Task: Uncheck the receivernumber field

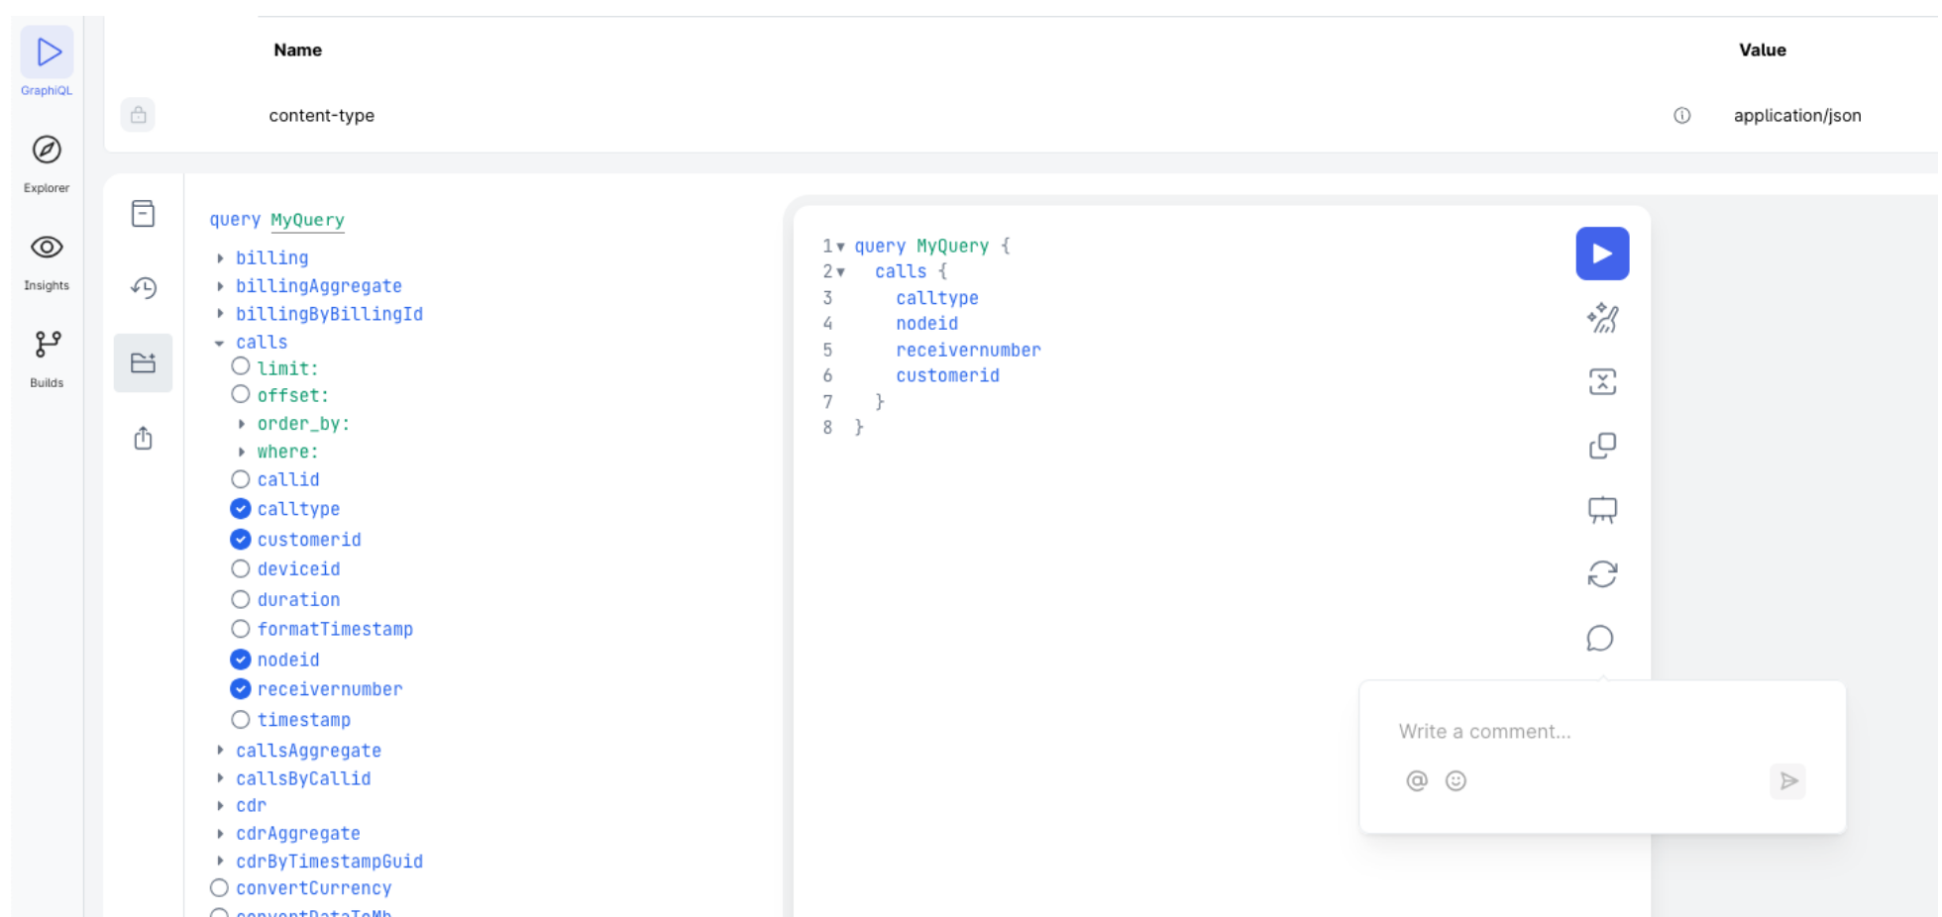Action: (x=240, y=689)
